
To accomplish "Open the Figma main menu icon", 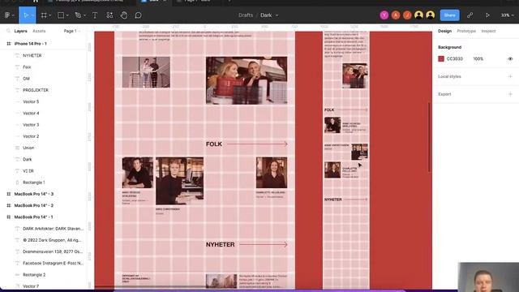I will [x=7, y=15].
